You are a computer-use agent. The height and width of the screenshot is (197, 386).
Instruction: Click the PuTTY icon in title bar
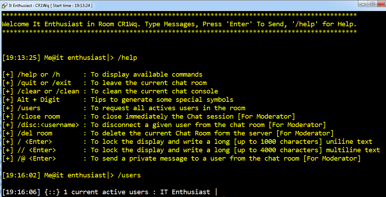pos(5,5)
